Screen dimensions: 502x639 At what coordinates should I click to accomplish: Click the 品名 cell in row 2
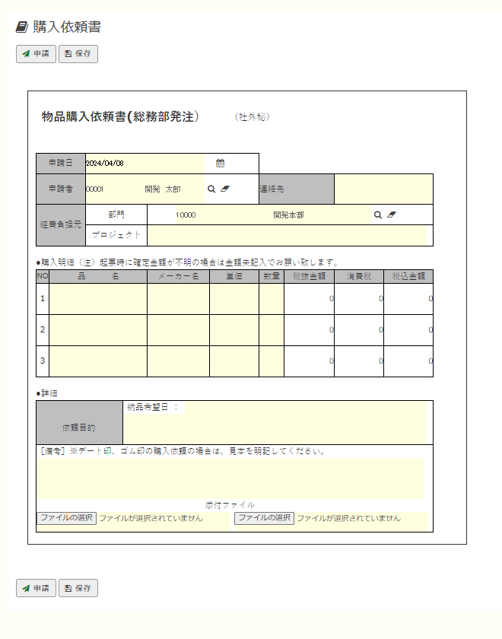[x=98, y=330]
